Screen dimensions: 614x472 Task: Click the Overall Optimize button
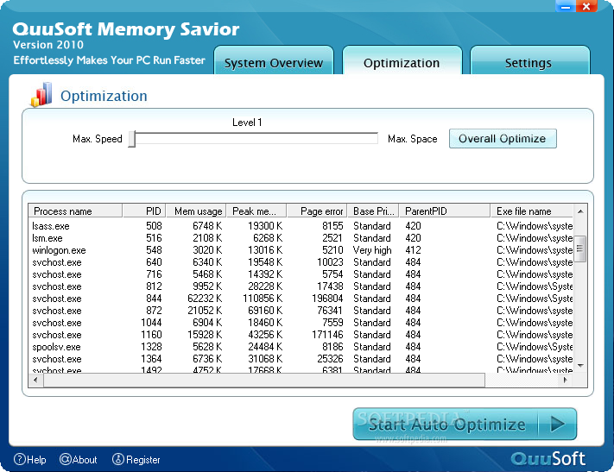[x=502, y=139]
